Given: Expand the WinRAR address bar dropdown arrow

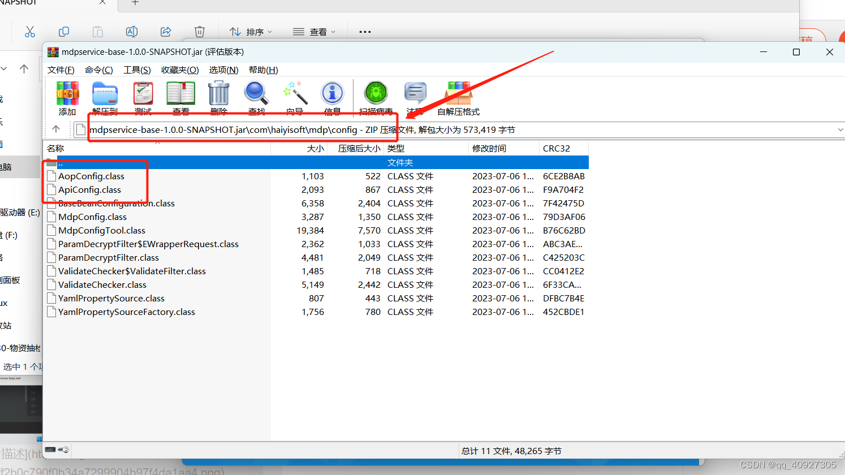Looking at the screenshot, I should 840,129.
